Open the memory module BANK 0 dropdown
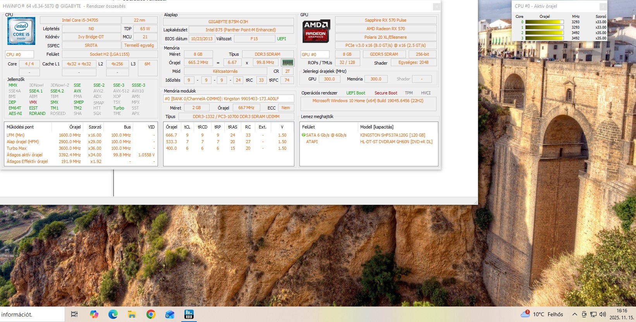Screen dimensions: 636x322 (x=229, y=99)
